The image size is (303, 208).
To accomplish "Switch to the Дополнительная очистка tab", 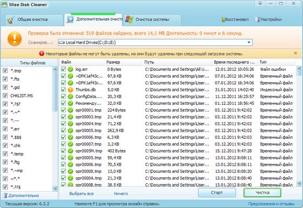I will (x=93, y=19).
